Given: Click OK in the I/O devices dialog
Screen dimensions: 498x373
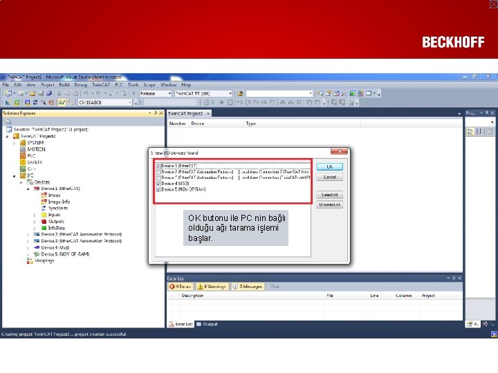Looking at the screenshot, I should pos(329,166).
